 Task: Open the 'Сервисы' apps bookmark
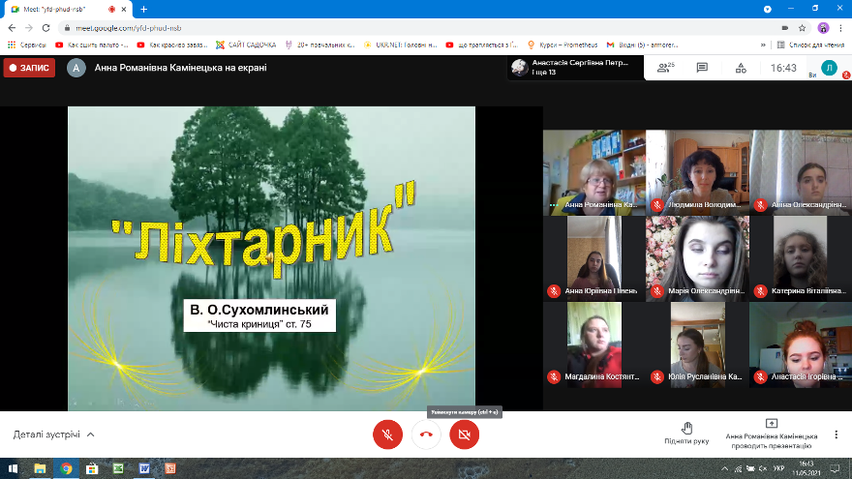(27, 45)
